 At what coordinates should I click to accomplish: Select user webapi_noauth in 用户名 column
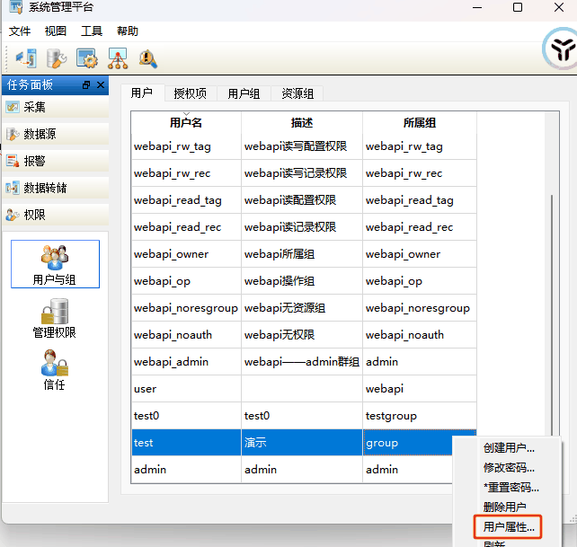[186, 335]
